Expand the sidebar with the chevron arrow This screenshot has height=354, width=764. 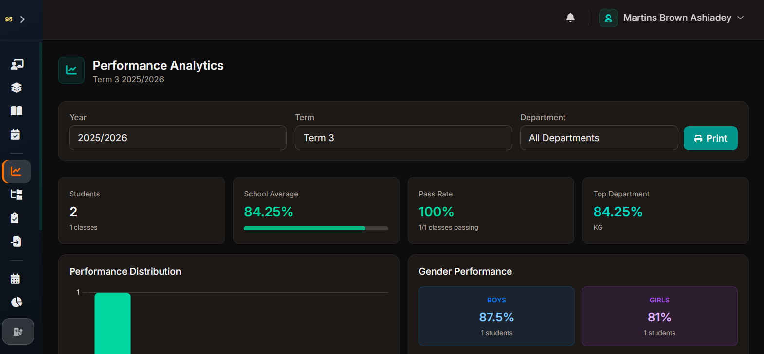point(22,19)
